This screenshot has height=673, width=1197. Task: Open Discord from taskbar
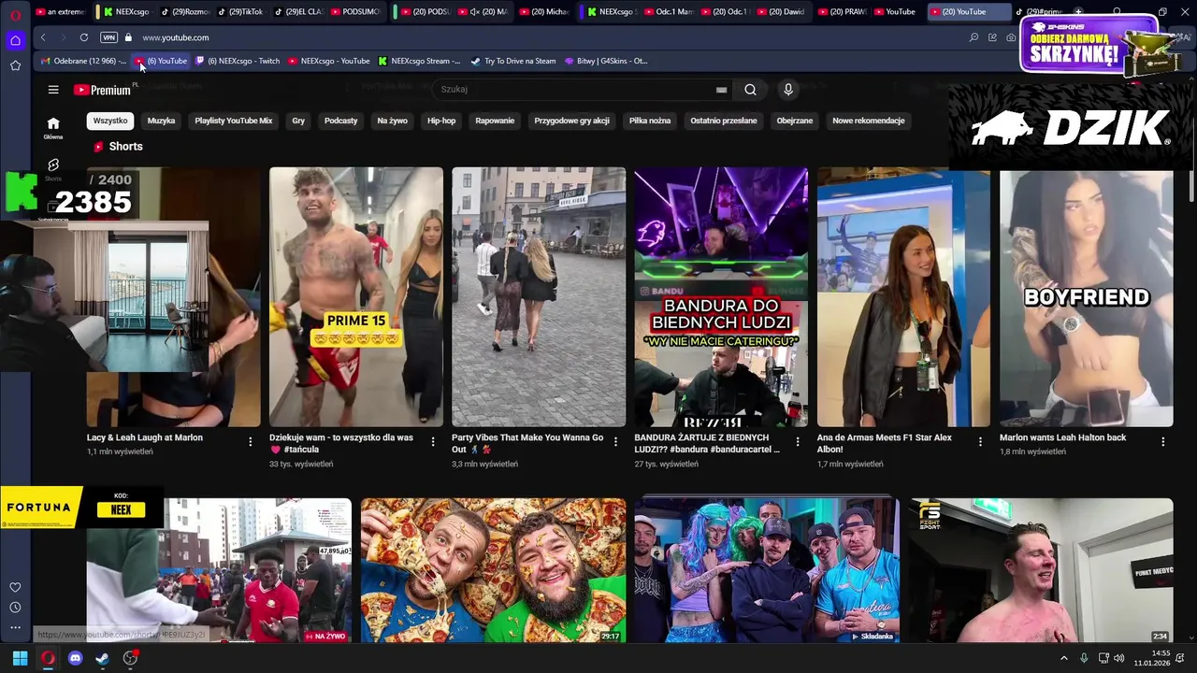coord(76,658)
